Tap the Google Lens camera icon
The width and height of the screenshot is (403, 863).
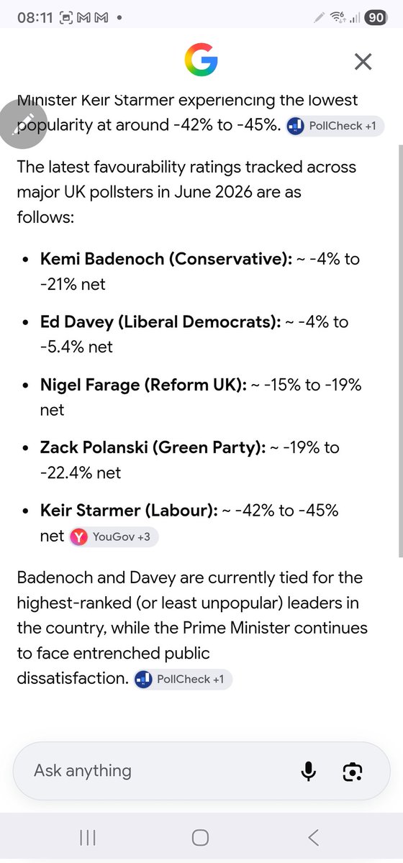pyautogui.click(x=352, y=771)
